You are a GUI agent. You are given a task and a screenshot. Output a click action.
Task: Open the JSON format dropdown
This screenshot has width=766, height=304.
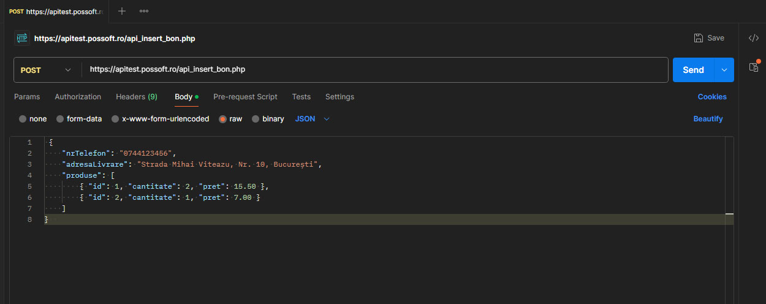click(x=313, y=119)
